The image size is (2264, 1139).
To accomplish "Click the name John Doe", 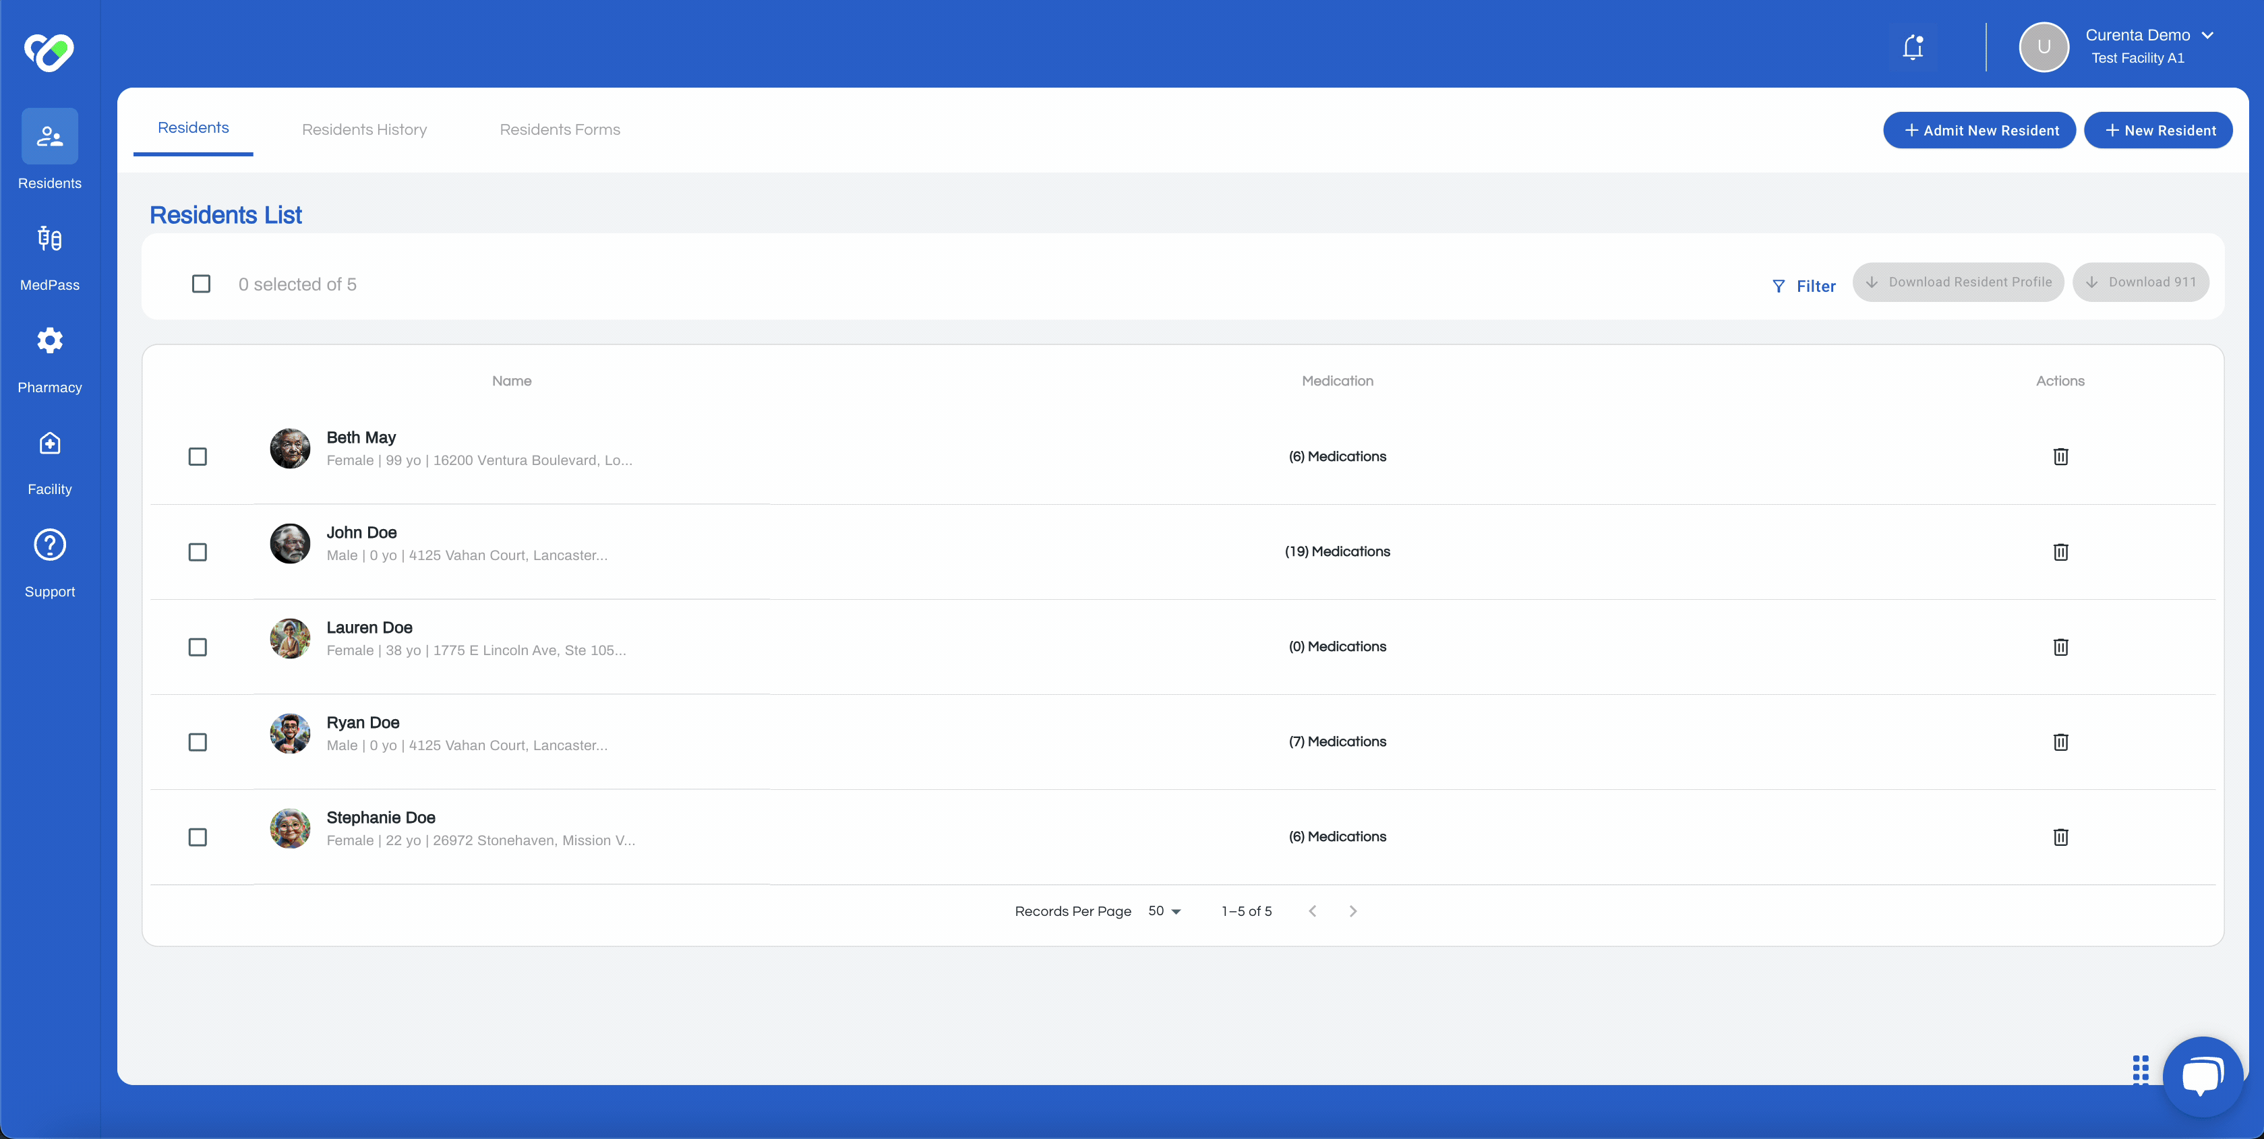I will click(x=361, y=532).
